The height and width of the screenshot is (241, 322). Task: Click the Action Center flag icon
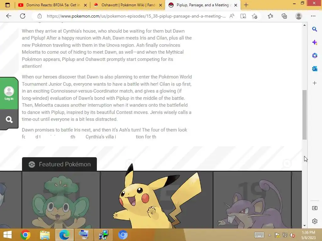pyautogui.click(x=277, y=235)
